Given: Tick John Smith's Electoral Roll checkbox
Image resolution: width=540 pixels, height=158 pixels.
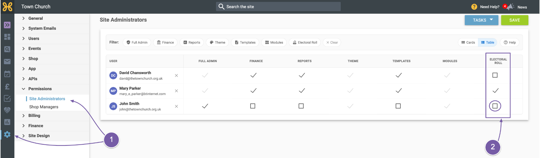Looking at the screenshot, I should tap(495, 106).
